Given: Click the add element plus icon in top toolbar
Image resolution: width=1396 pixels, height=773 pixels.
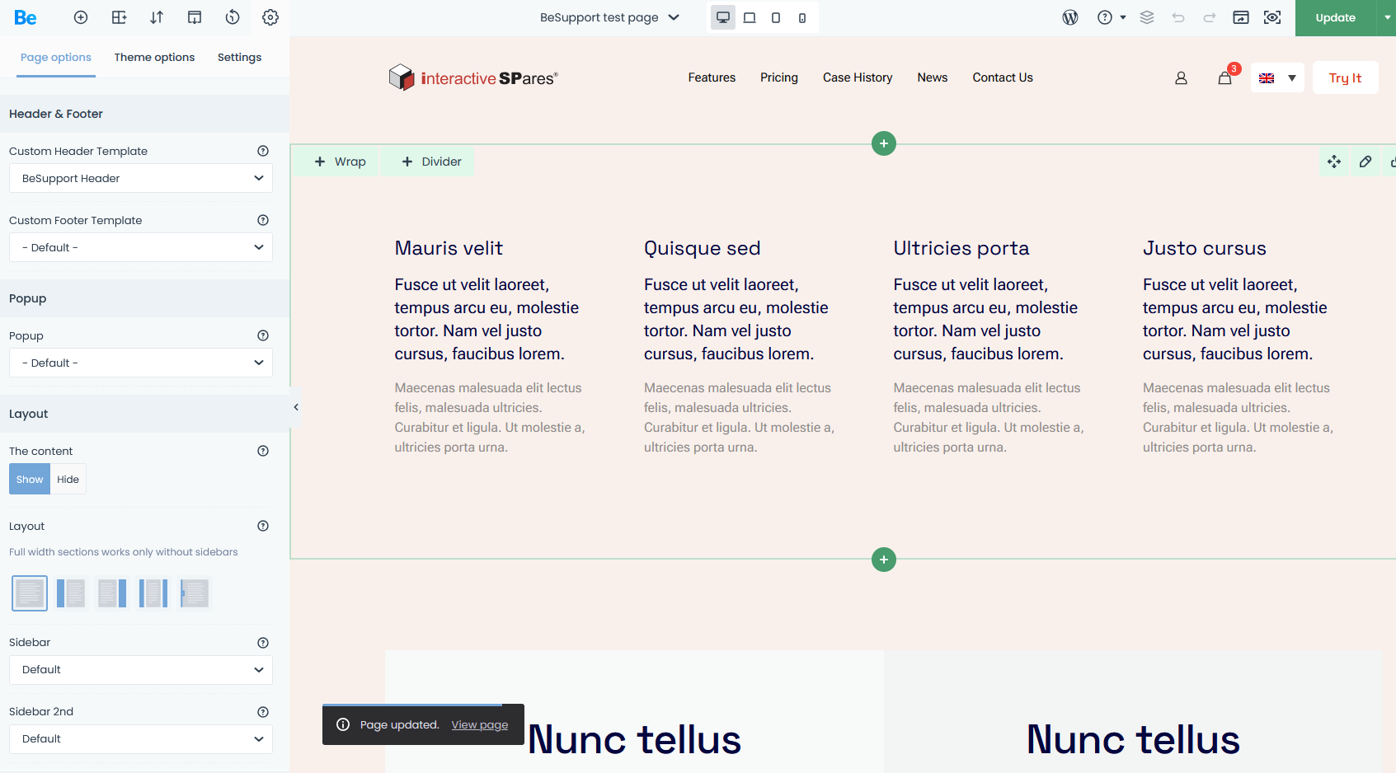Looking at the screenshot, I should [81, 17].
